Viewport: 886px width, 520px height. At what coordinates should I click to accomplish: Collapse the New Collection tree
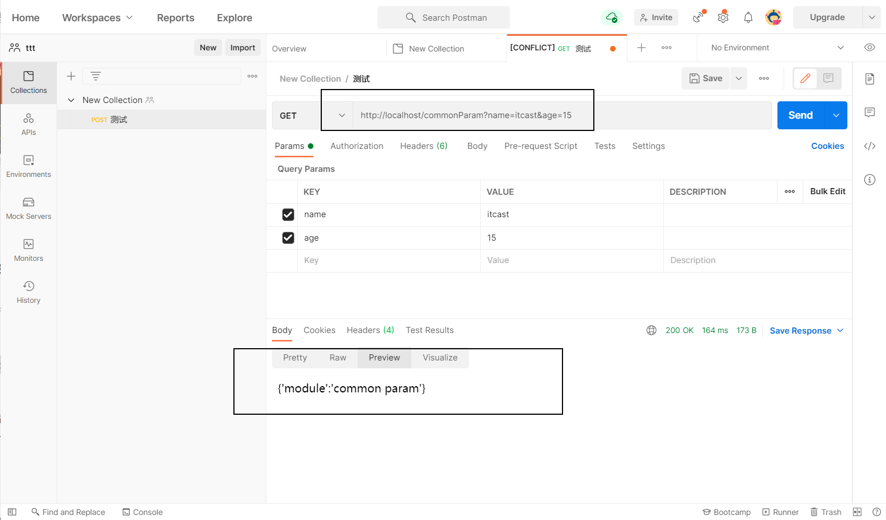[x=71, y=100]
